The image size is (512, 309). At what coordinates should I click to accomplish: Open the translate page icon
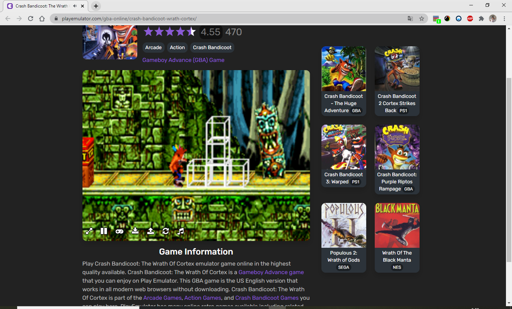tap(410, 19)
